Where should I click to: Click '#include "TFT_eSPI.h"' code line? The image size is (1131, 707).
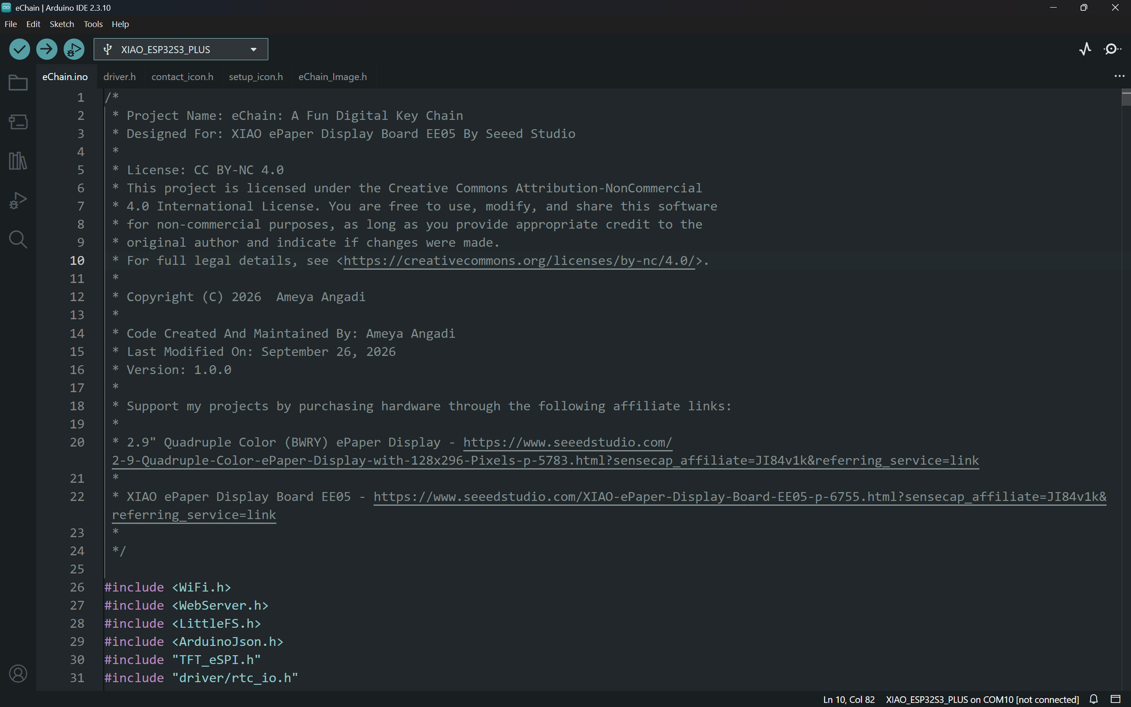tap(182, 659)
